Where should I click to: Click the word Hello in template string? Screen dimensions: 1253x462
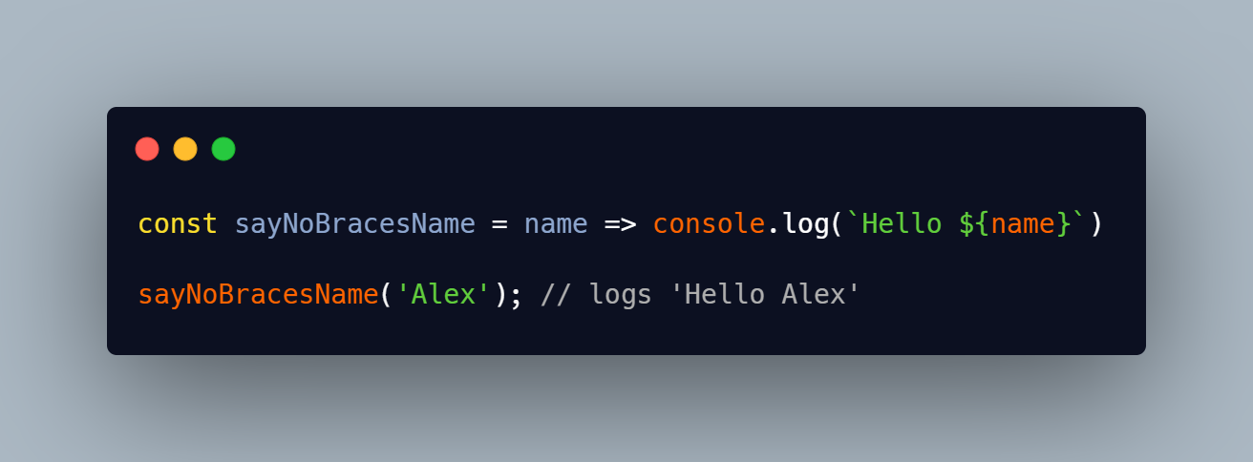[901, 224]
